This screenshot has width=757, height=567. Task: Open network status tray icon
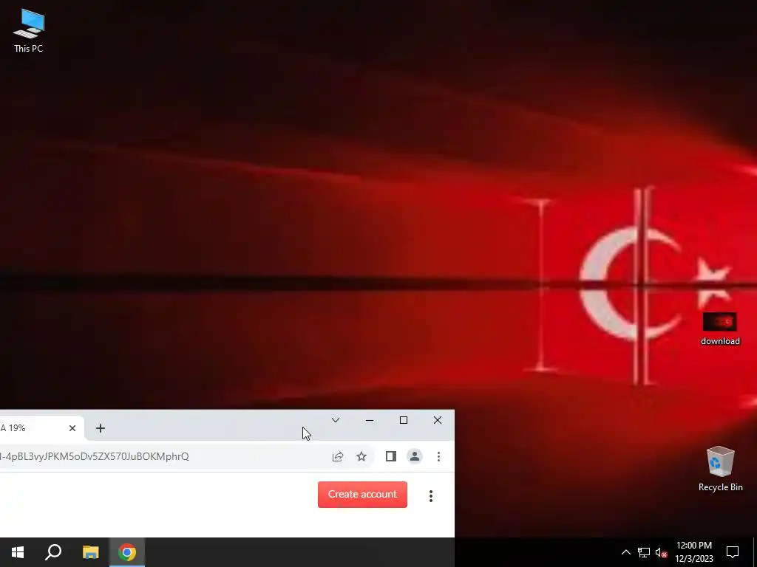644,552
